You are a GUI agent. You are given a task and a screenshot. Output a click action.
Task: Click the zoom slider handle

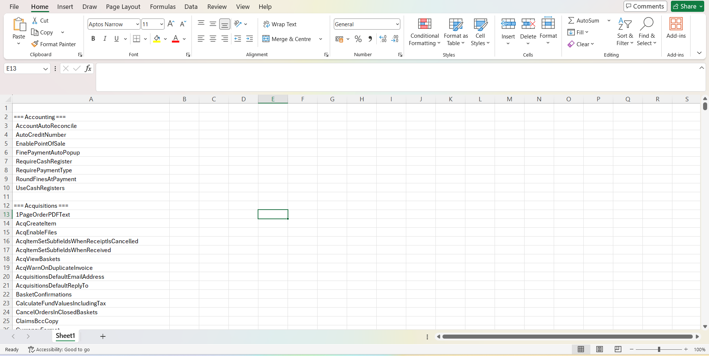click(659, 349)
